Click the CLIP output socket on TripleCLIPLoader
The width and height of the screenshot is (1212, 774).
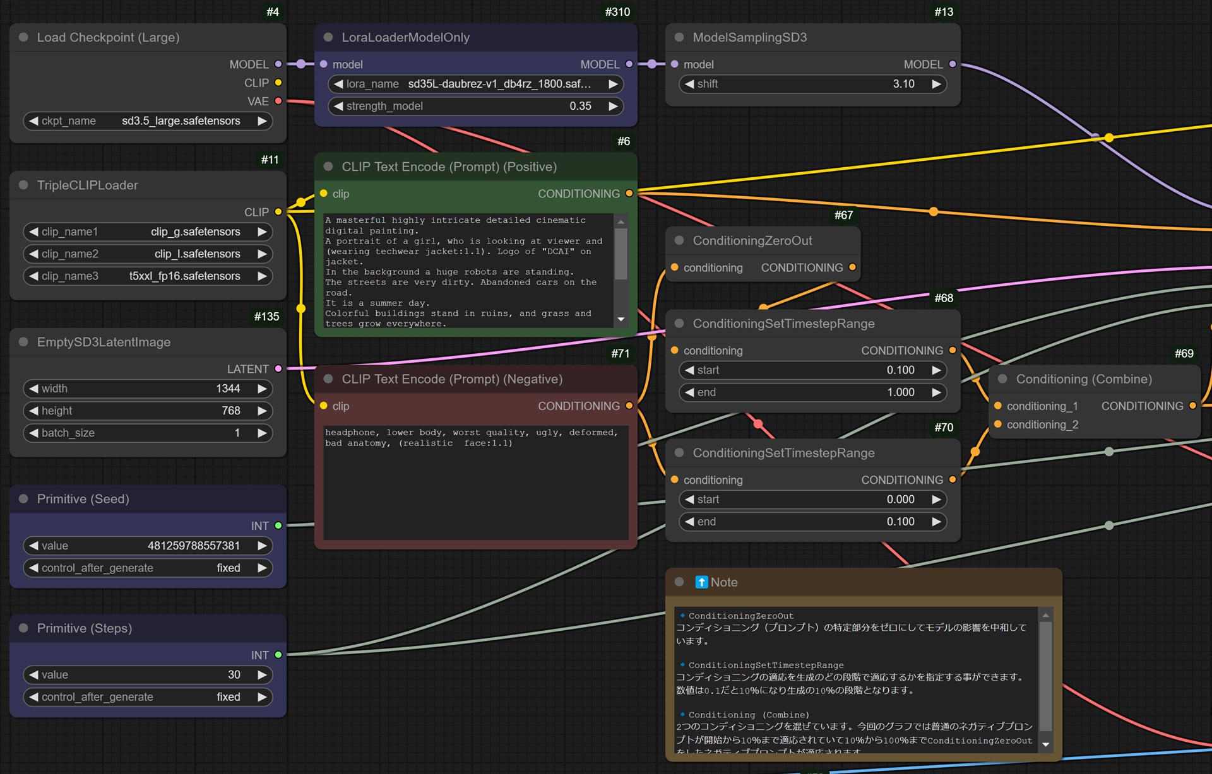[x=278, y=212]
